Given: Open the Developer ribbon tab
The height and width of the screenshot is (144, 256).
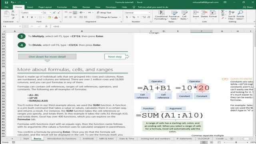Looking at the screenshot, I should (x=111, y=7).
